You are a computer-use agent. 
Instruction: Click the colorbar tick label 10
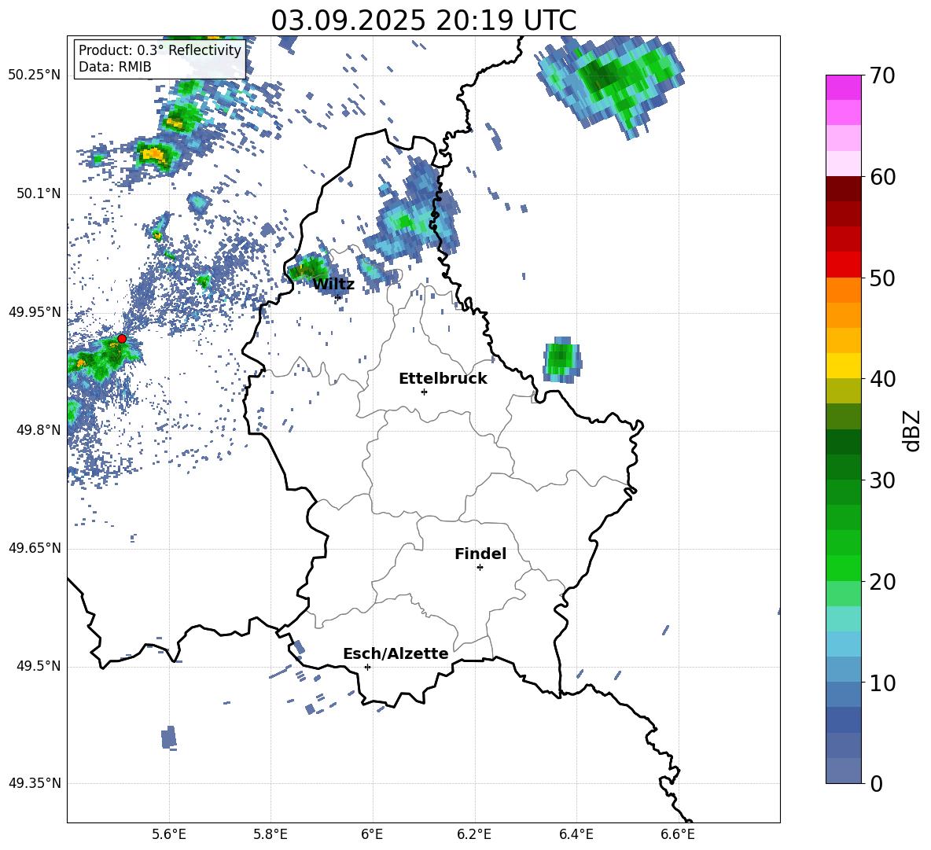click(x=882, y=683)
